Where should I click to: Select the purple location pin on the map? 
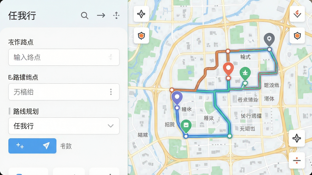(177, 98)
